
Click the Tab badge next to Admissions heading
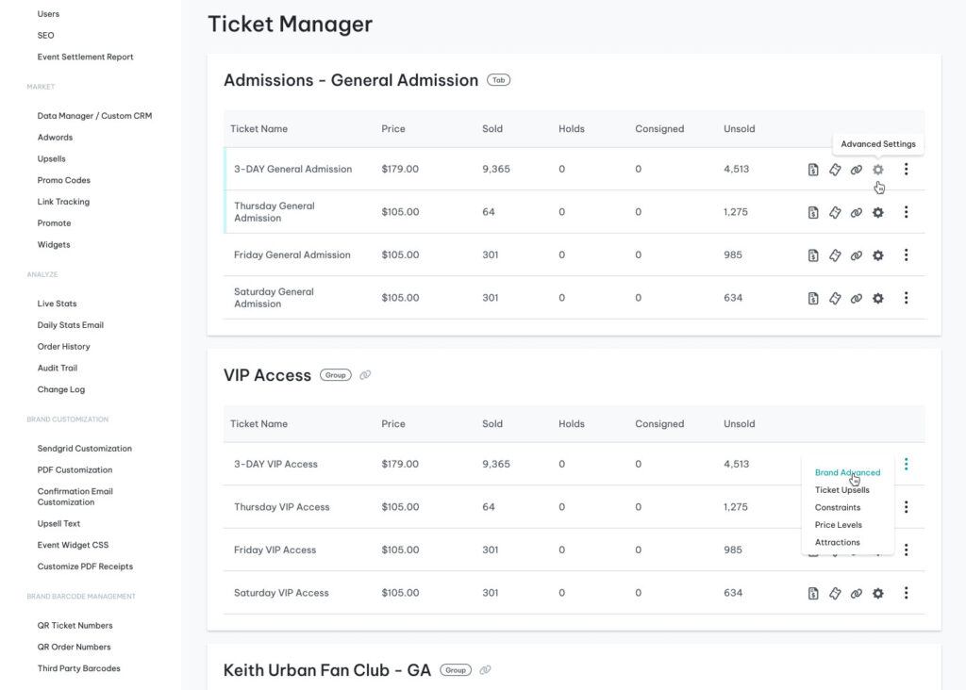coord(498,80)
